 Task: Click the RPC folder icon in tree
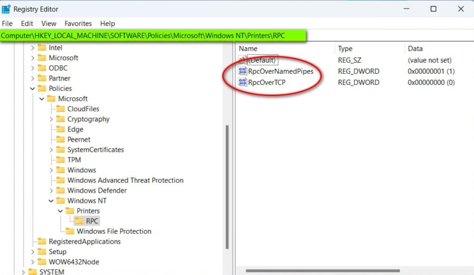pos(80,221)
